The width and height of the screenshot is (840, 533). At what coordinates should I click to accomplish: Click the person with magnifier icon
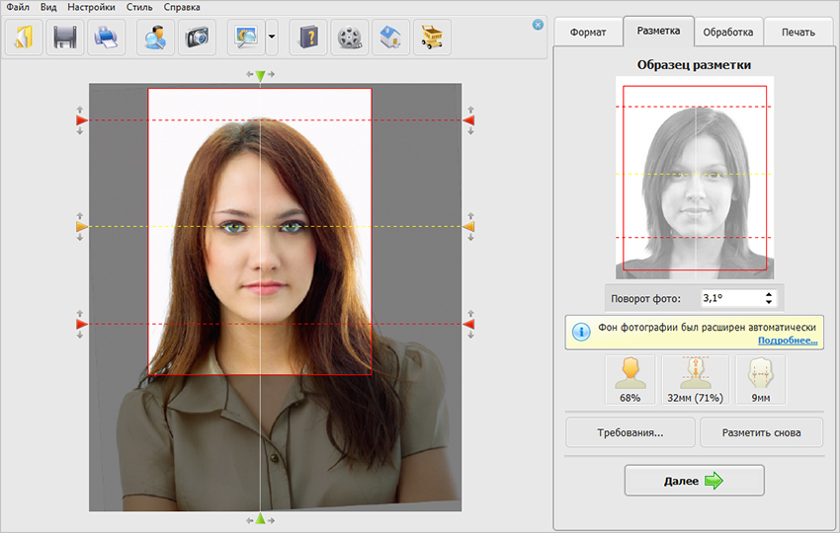click(157, 38)
